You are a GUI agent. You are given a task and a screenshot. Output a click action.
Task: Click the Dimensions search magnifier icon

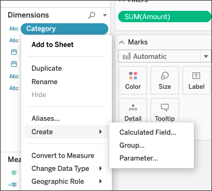(92, 15)
